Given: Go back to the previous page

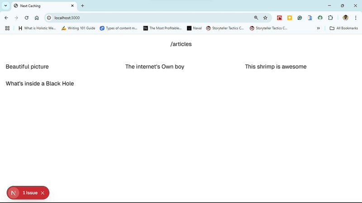Looking at the screenshot, I should point(6,18).
